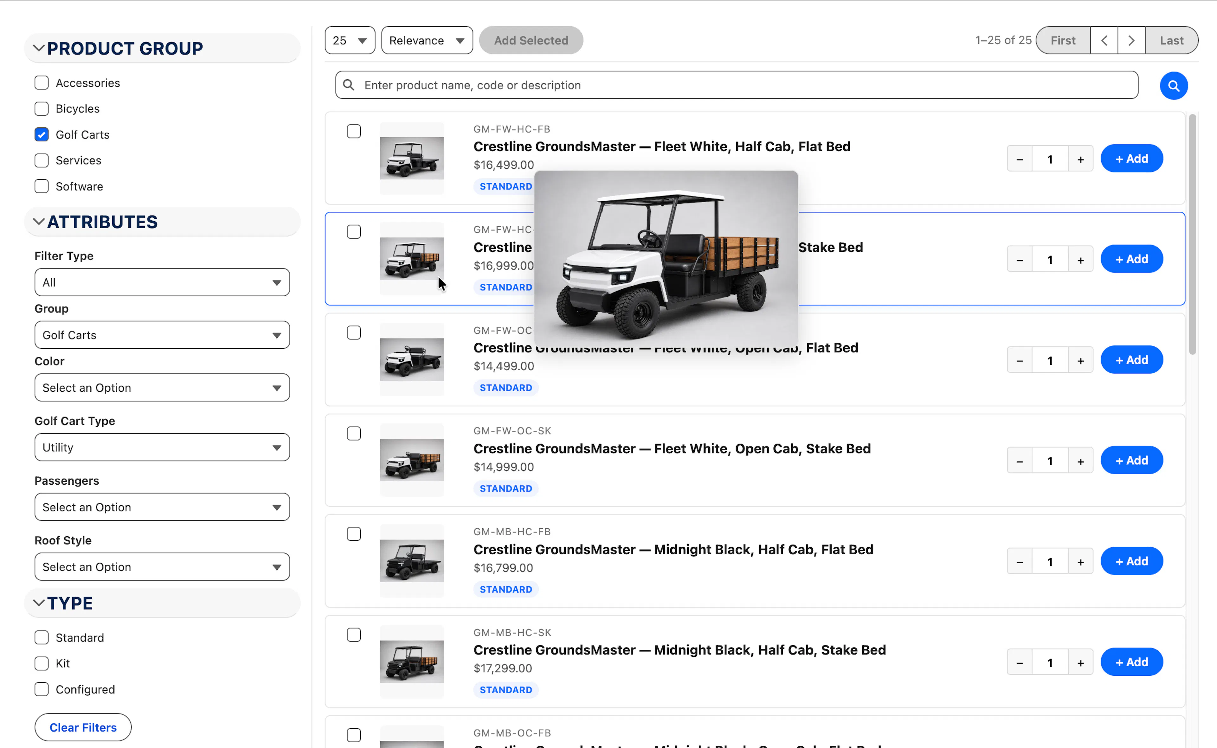Increase quantity for highlighted Half Cab Stake Bed
Viewport: 1217px width, 748px height.
click(x=1080, y=260)
